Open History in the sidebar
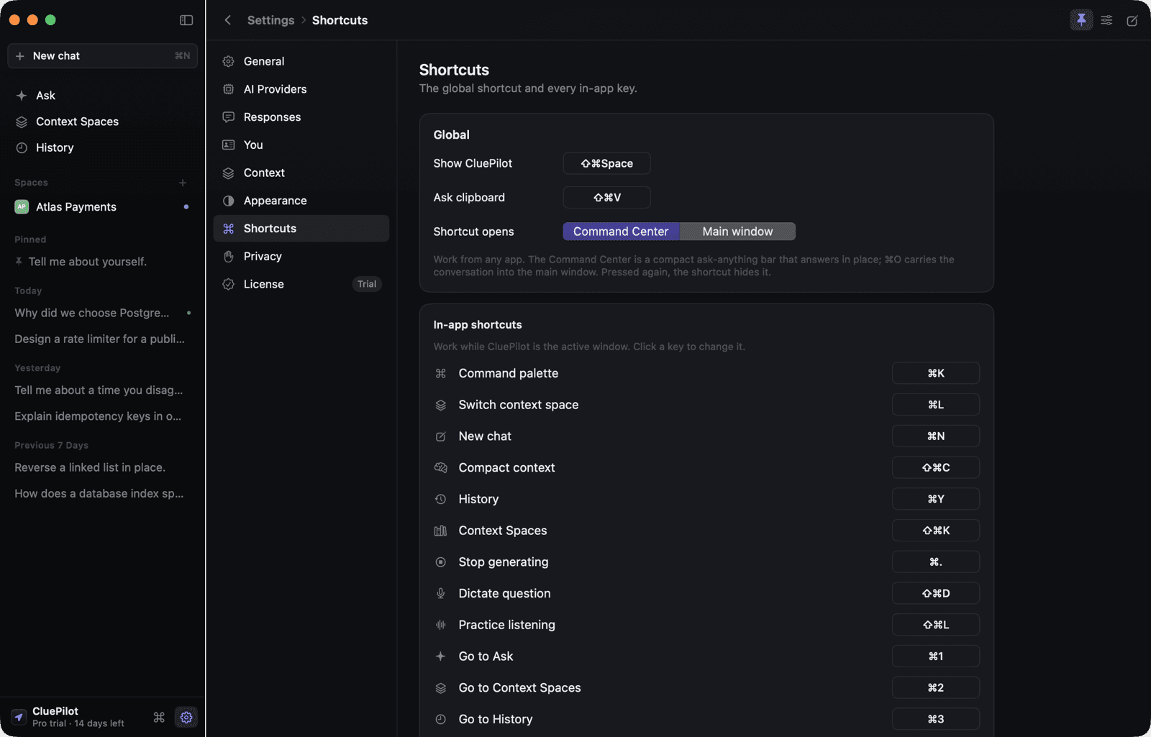This screenshot has height=737, width=1151. click(102, 147)
